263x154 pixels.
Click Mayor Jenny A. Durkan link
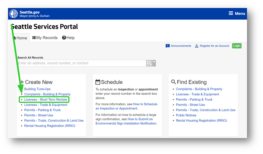click(34, 16)
